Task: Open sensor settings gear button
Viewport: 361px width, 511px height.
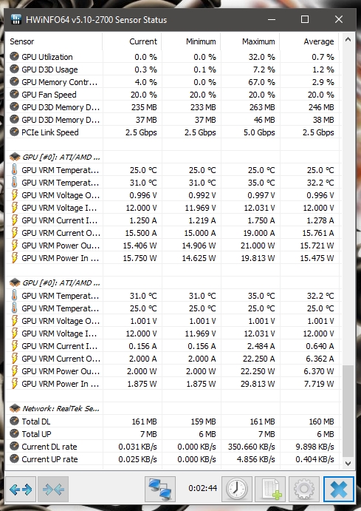Action: pos(303,489)
